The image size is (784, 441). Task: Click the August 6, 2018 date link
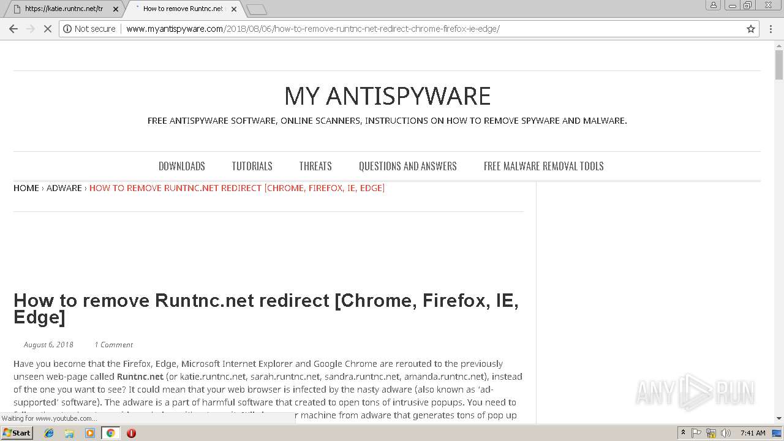(48, 345)
